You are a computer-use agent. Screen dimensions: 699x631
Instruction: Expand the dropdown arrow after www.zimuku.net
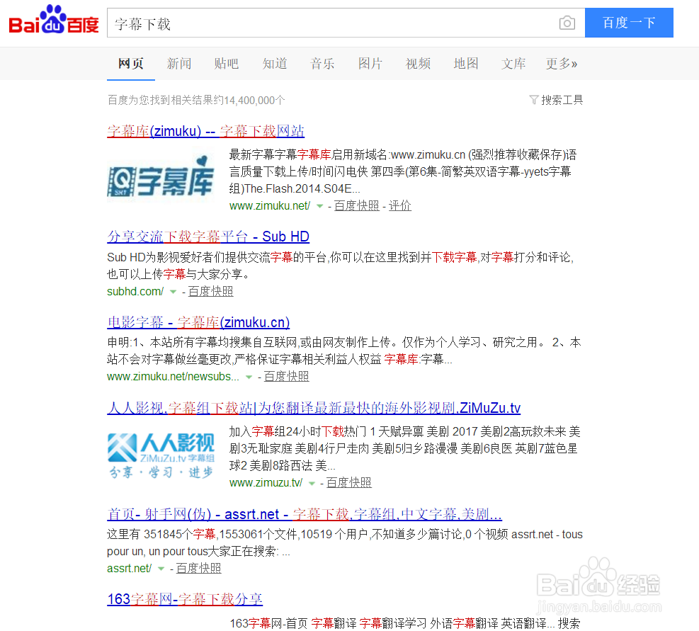coord(321,205)
